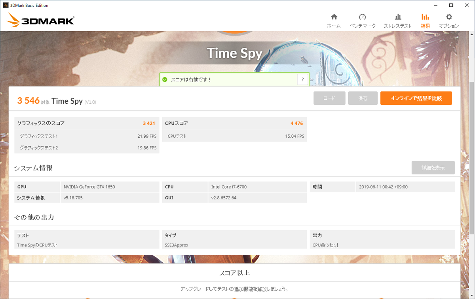Open the question mark help button
This screenshot has width=475, height=299.
[x=302, y=79]
